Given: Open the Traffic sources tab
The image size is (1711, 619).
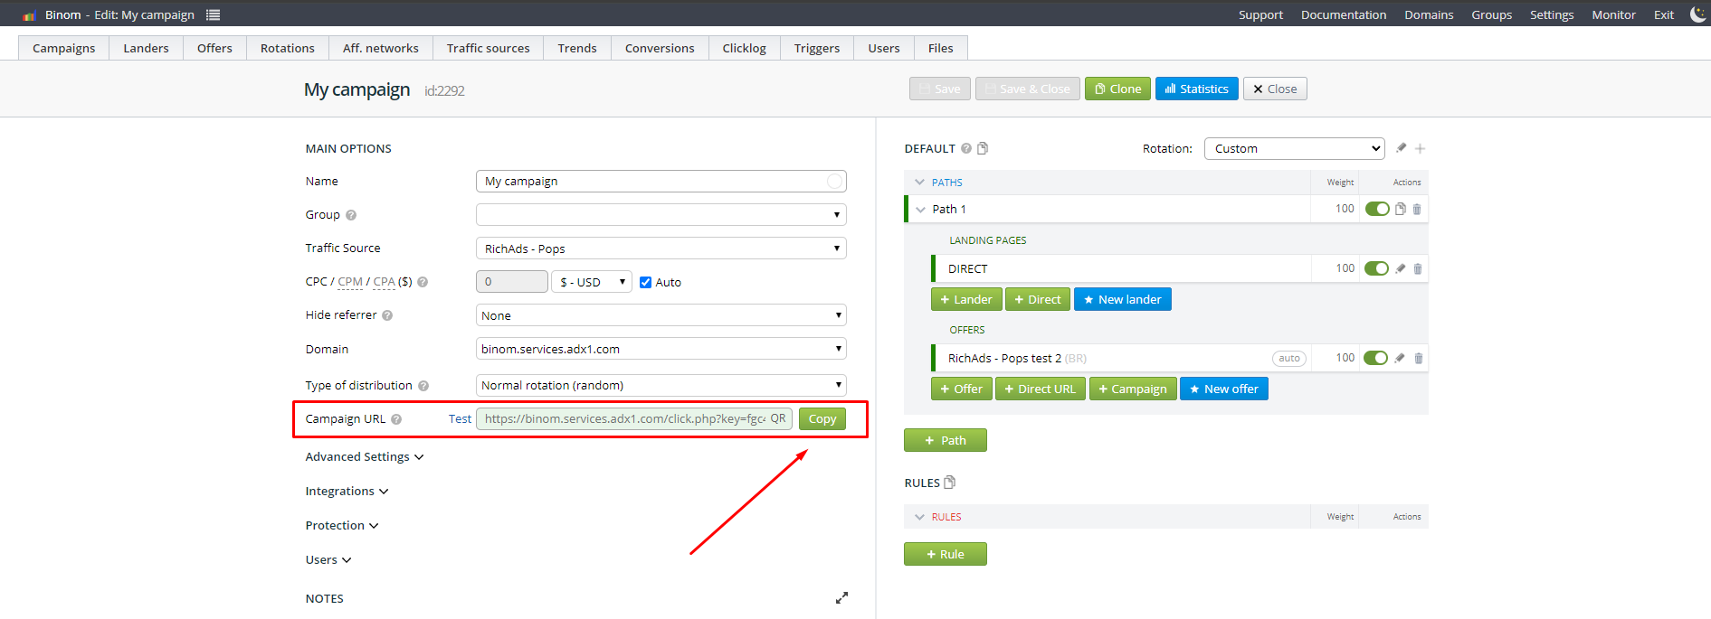Looking at the screenshot, I should coord(489,48).
